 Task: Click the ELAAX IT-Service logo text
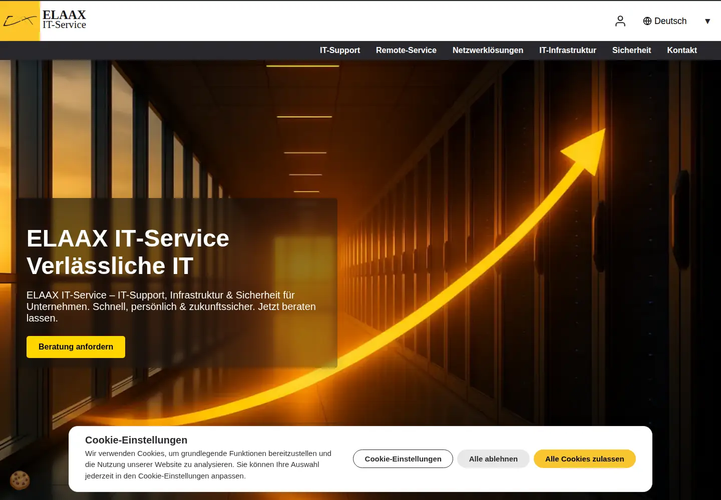pos(64,19)
